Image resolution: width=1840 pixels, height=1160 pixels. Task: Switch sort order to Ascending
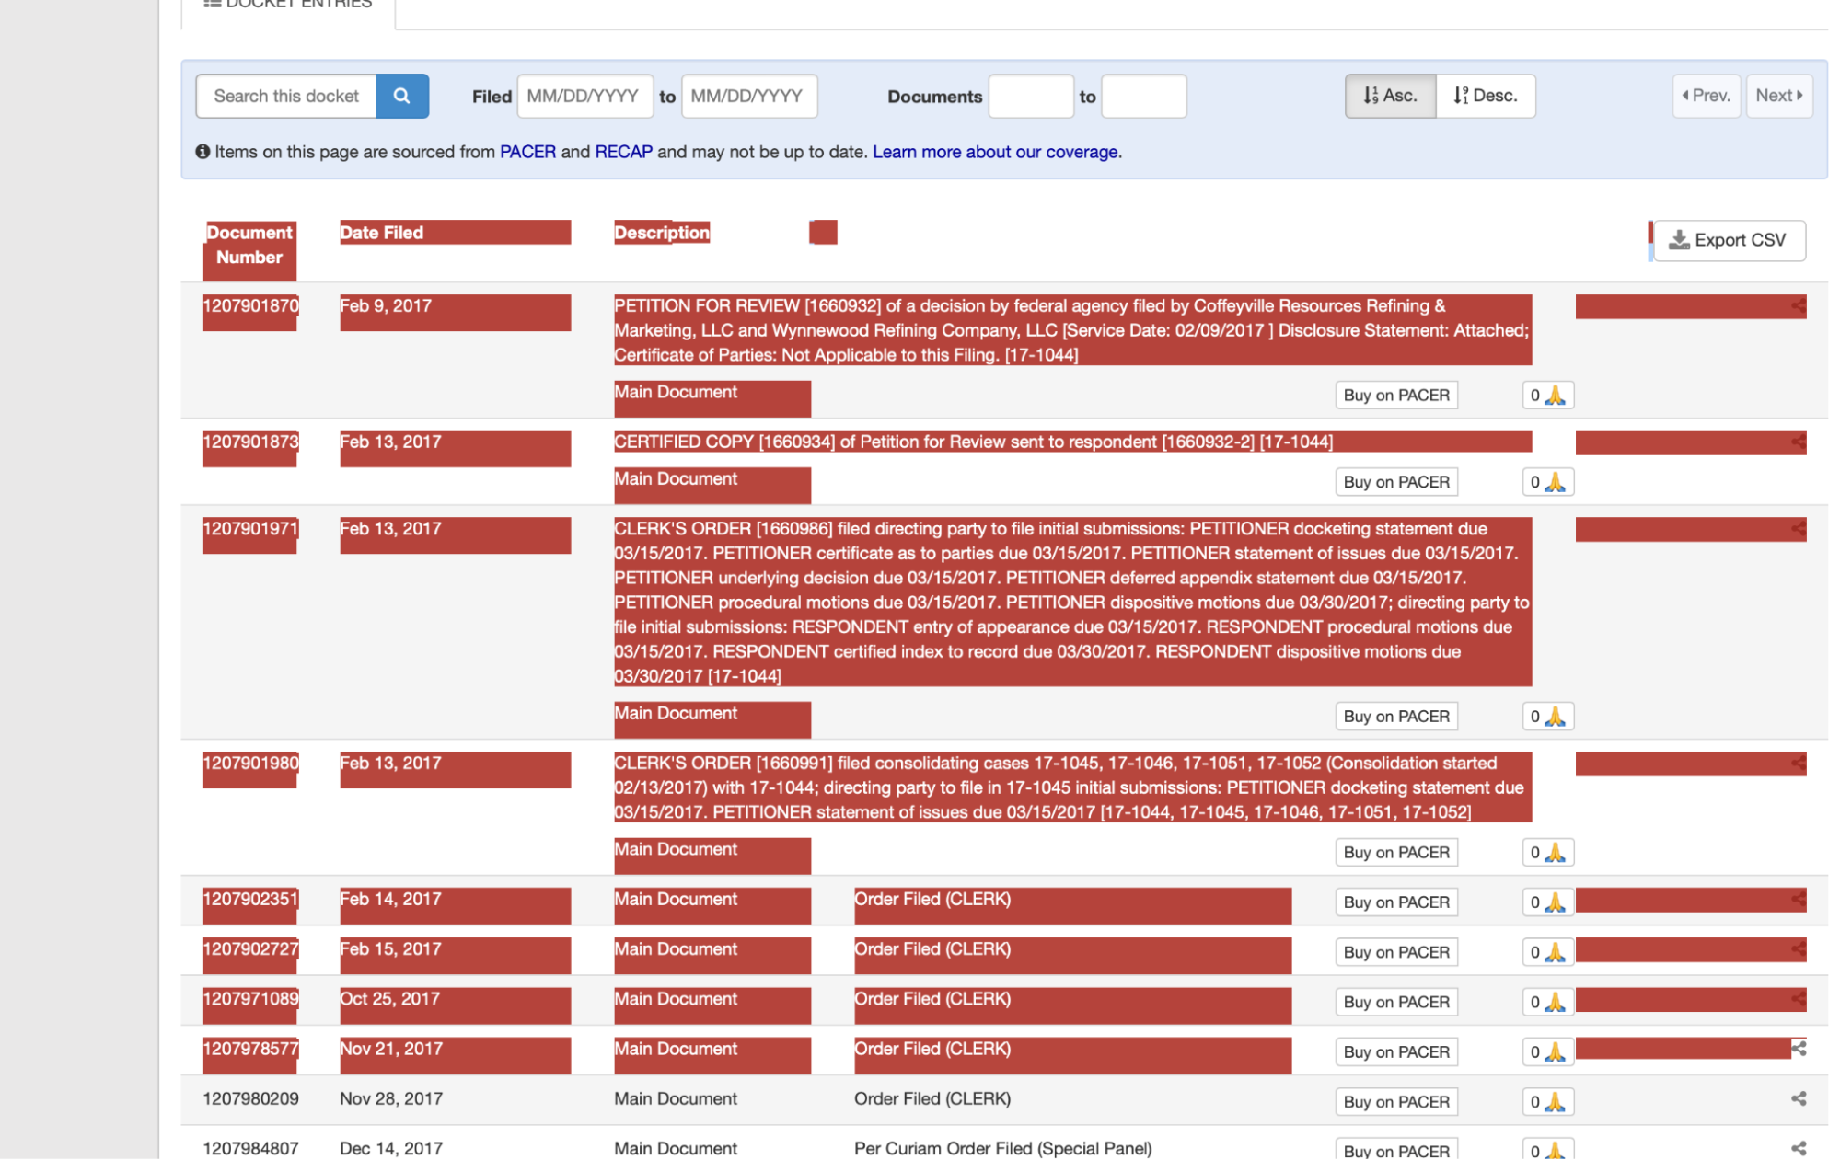coord(1390,95)
